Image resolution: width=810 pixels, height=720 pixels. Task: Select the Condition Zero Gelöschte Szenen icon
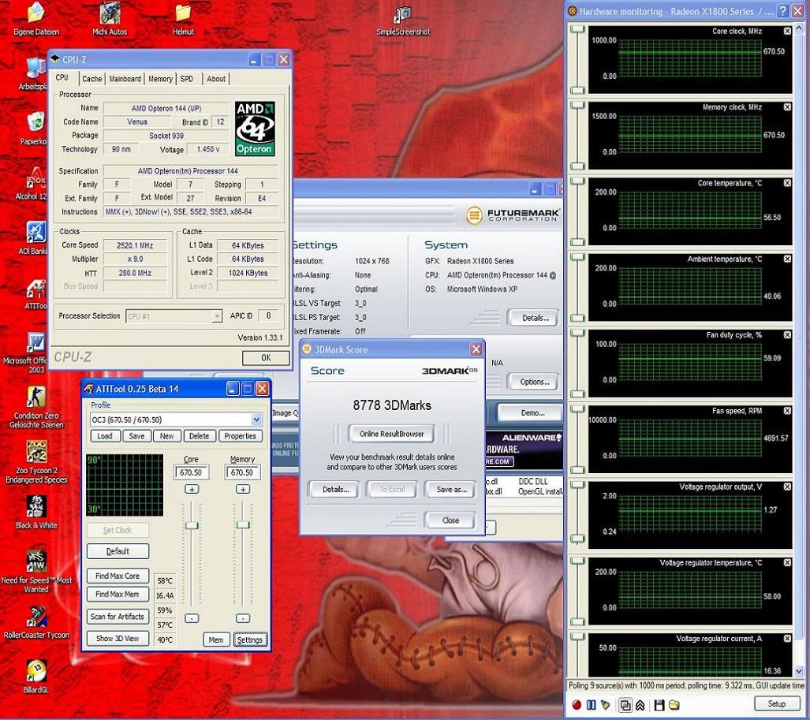[36, 408]
